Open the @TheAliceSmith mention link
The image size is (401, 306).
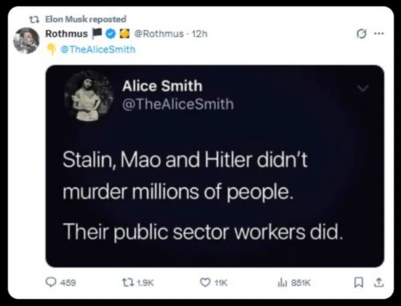coord(98,49)
